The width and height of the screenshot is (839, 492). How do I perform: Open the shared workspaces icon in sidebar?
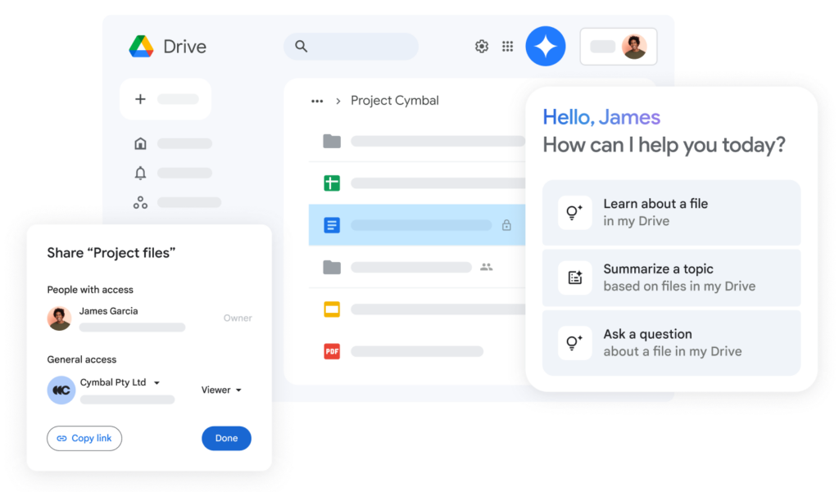[140, 202]
